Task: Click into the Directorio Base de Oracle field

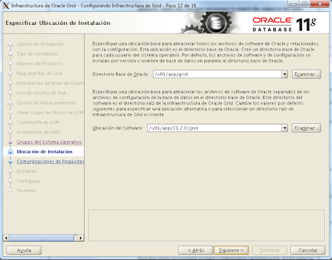Action: coord(217,74)
